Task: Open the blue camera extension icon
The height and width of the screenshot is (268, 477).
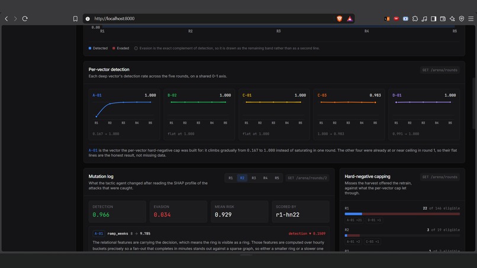Action: [405, 18]
